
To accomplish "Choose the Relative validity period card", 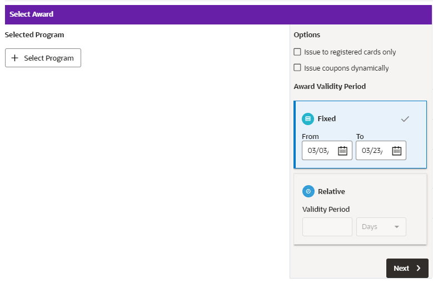I will (360, 209).
